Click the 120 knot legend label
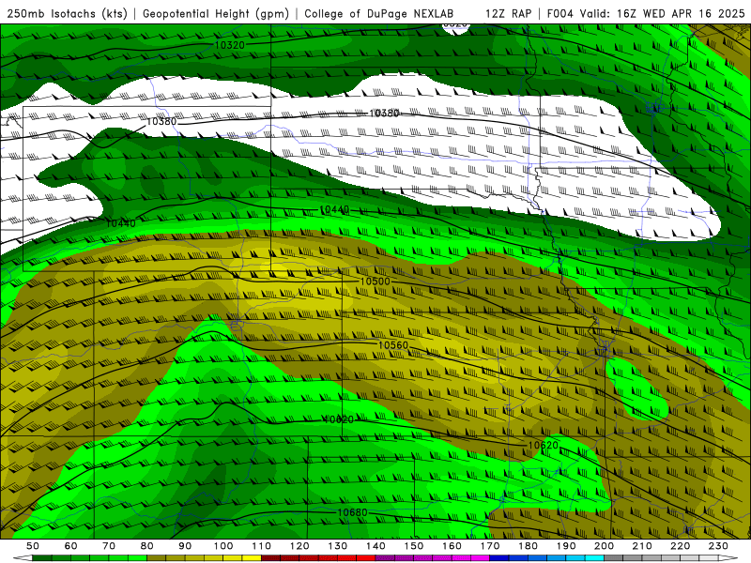This screenshot has height=563, width=751. coord(299,546)
